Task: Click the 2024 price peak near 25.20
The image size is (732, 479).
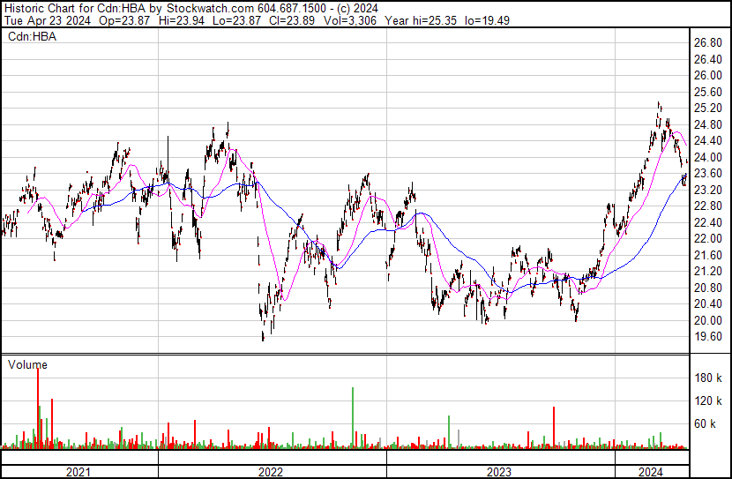Action: [658, 106]
